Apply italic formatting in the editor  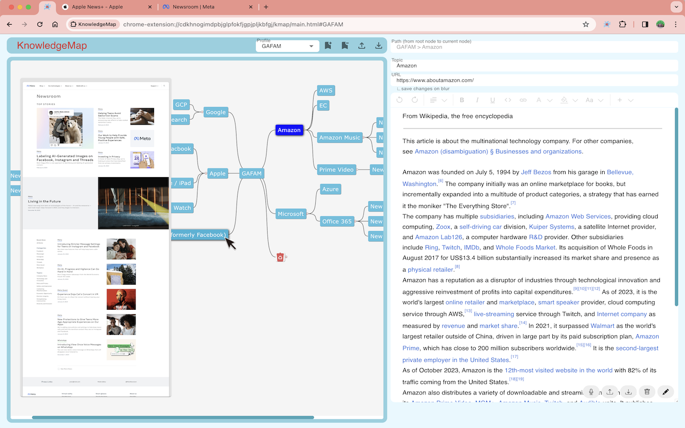tap(477, 100)
